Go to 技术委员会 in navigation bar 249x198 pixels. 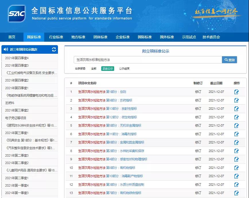(x=211, y=37)
